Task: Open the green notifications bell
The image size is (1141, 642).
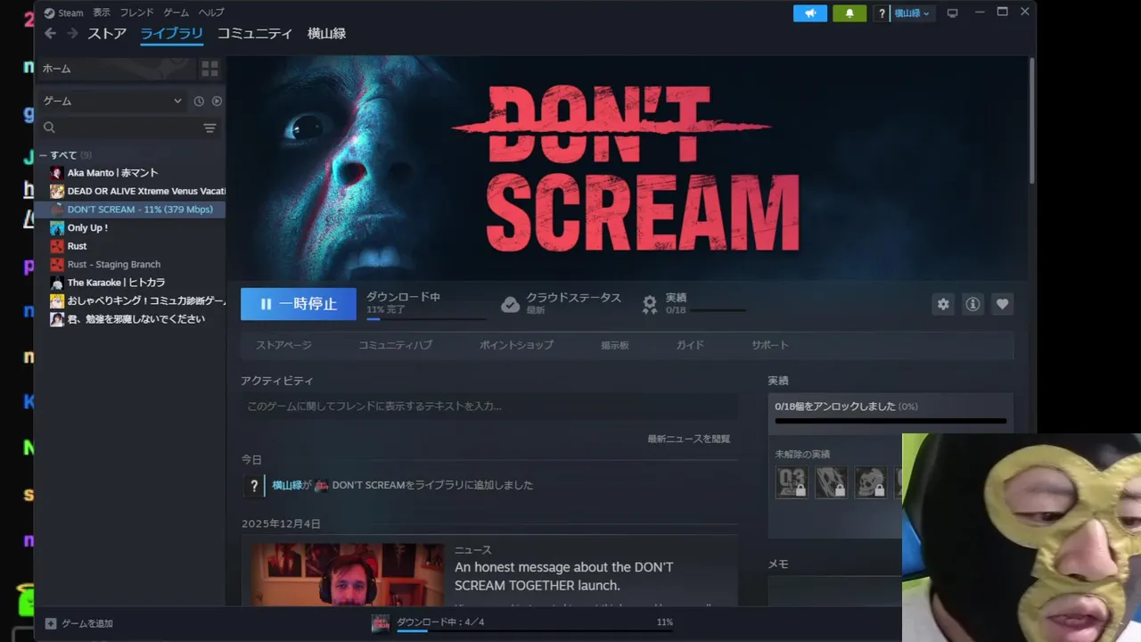Action: point(850,13)
